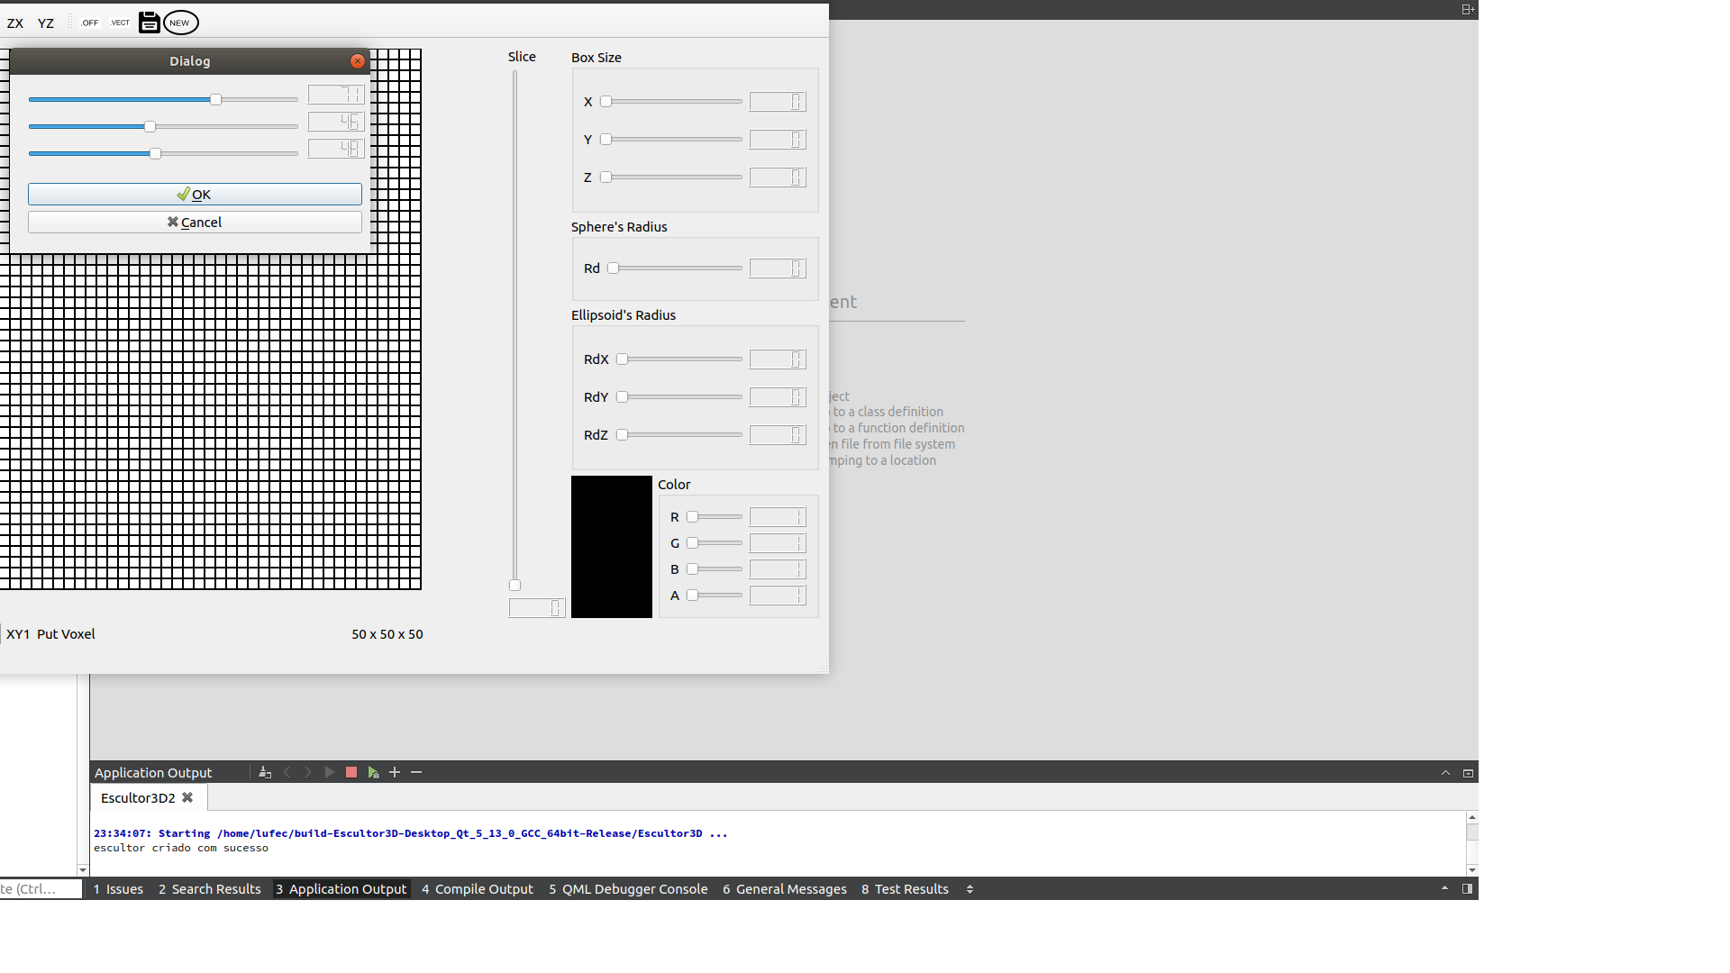Screen dimensions: 1730x973
Task: Toggle the small checkbox below the Slice slider
Action: coord(514,585)
